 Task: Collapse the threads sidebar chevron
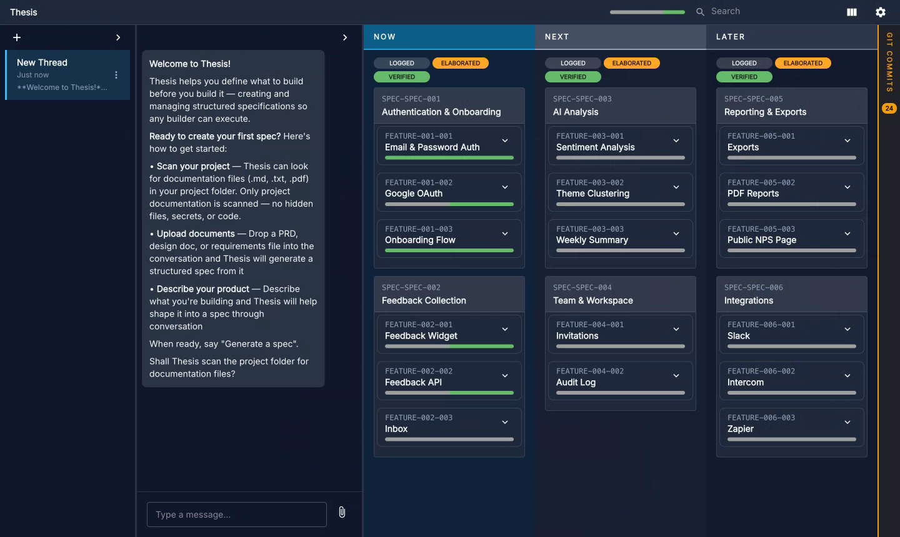[118, 37]
